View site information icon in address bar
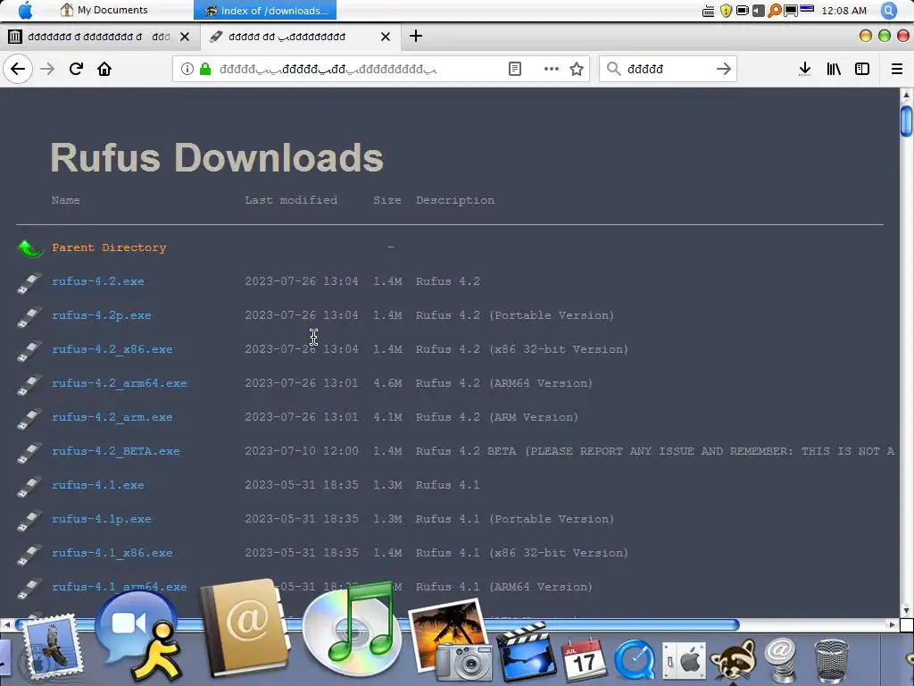The width and height of the screenshot is (914, 686). (x=187, y=69)
